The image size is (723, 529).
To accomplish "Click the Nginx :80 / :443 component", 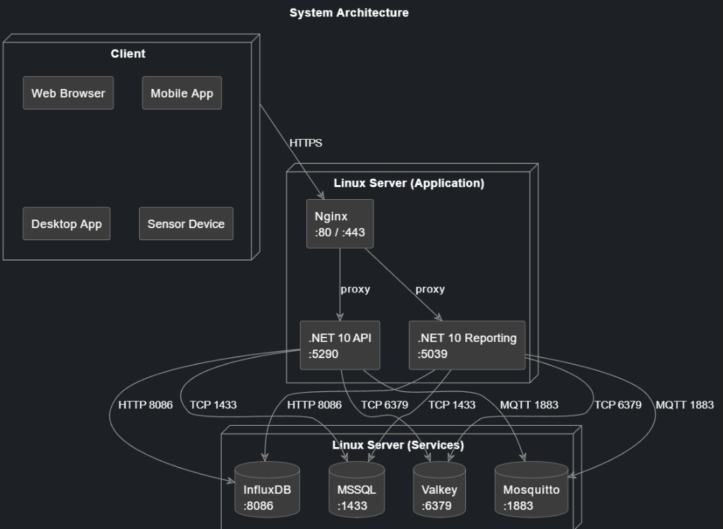I will pos(340,224).
